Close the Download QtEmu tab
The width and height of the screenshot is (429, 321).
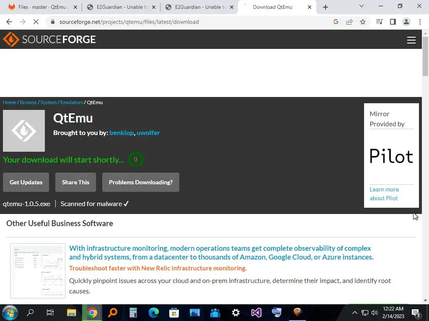click(x=310, y=7)
